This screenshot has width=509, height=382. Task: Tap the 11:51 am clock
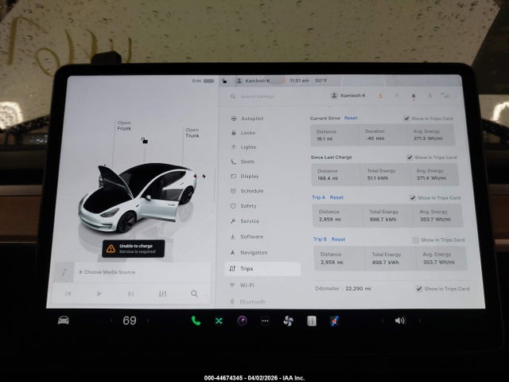click(x=299, y=80)
